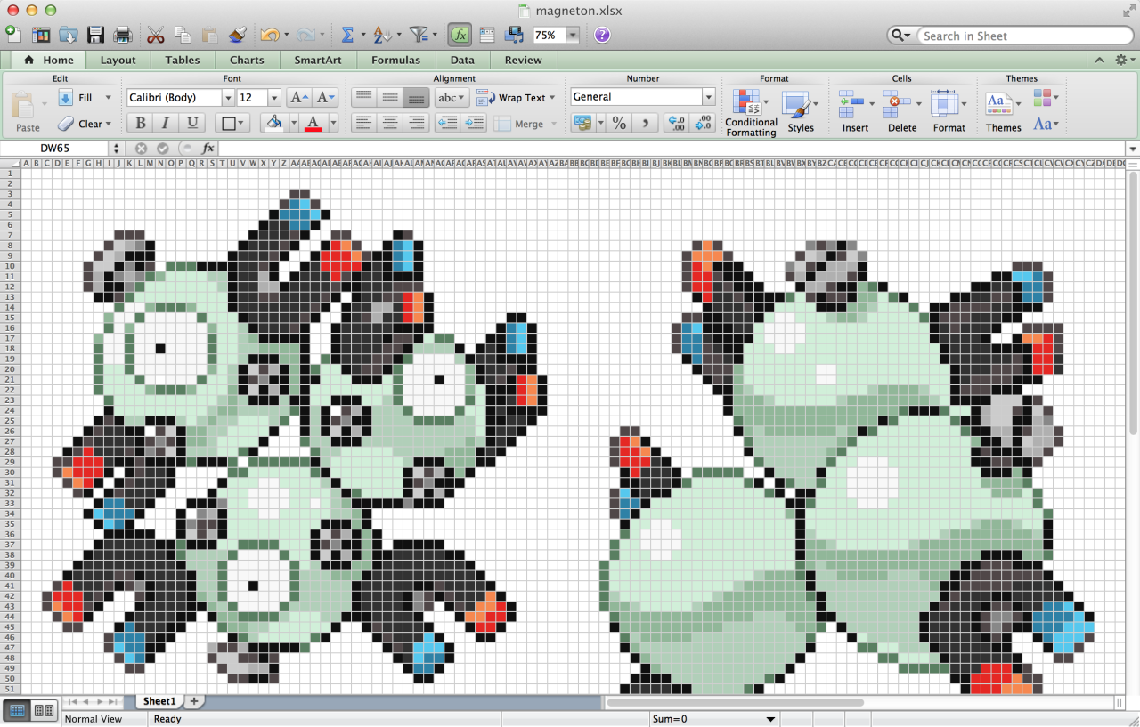
Task: Click the Insert cells icon
Action: pos(851,104)
